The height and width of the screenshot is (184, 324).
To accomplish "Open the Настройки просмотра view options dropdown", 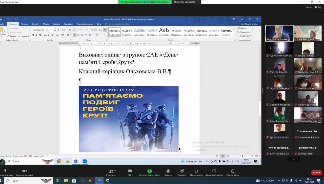I will pyautogui.click(x=186, y=2).
